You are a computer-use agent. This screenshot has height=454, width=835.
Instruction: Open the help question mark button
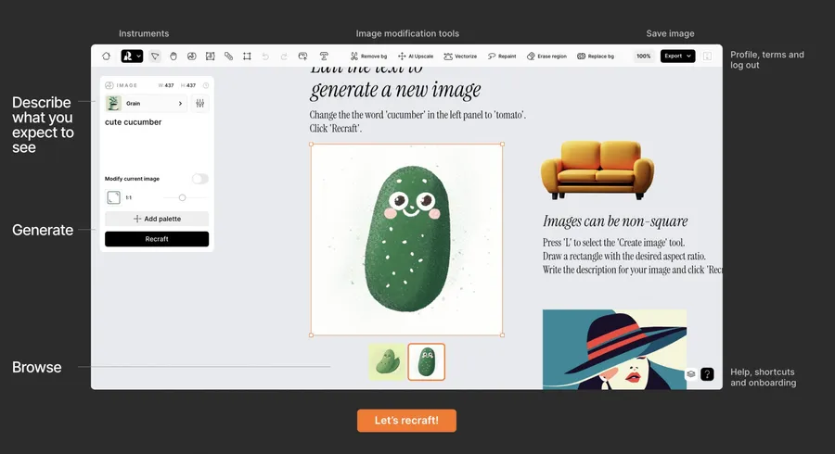pyautogui.click(x=707, y=374)
